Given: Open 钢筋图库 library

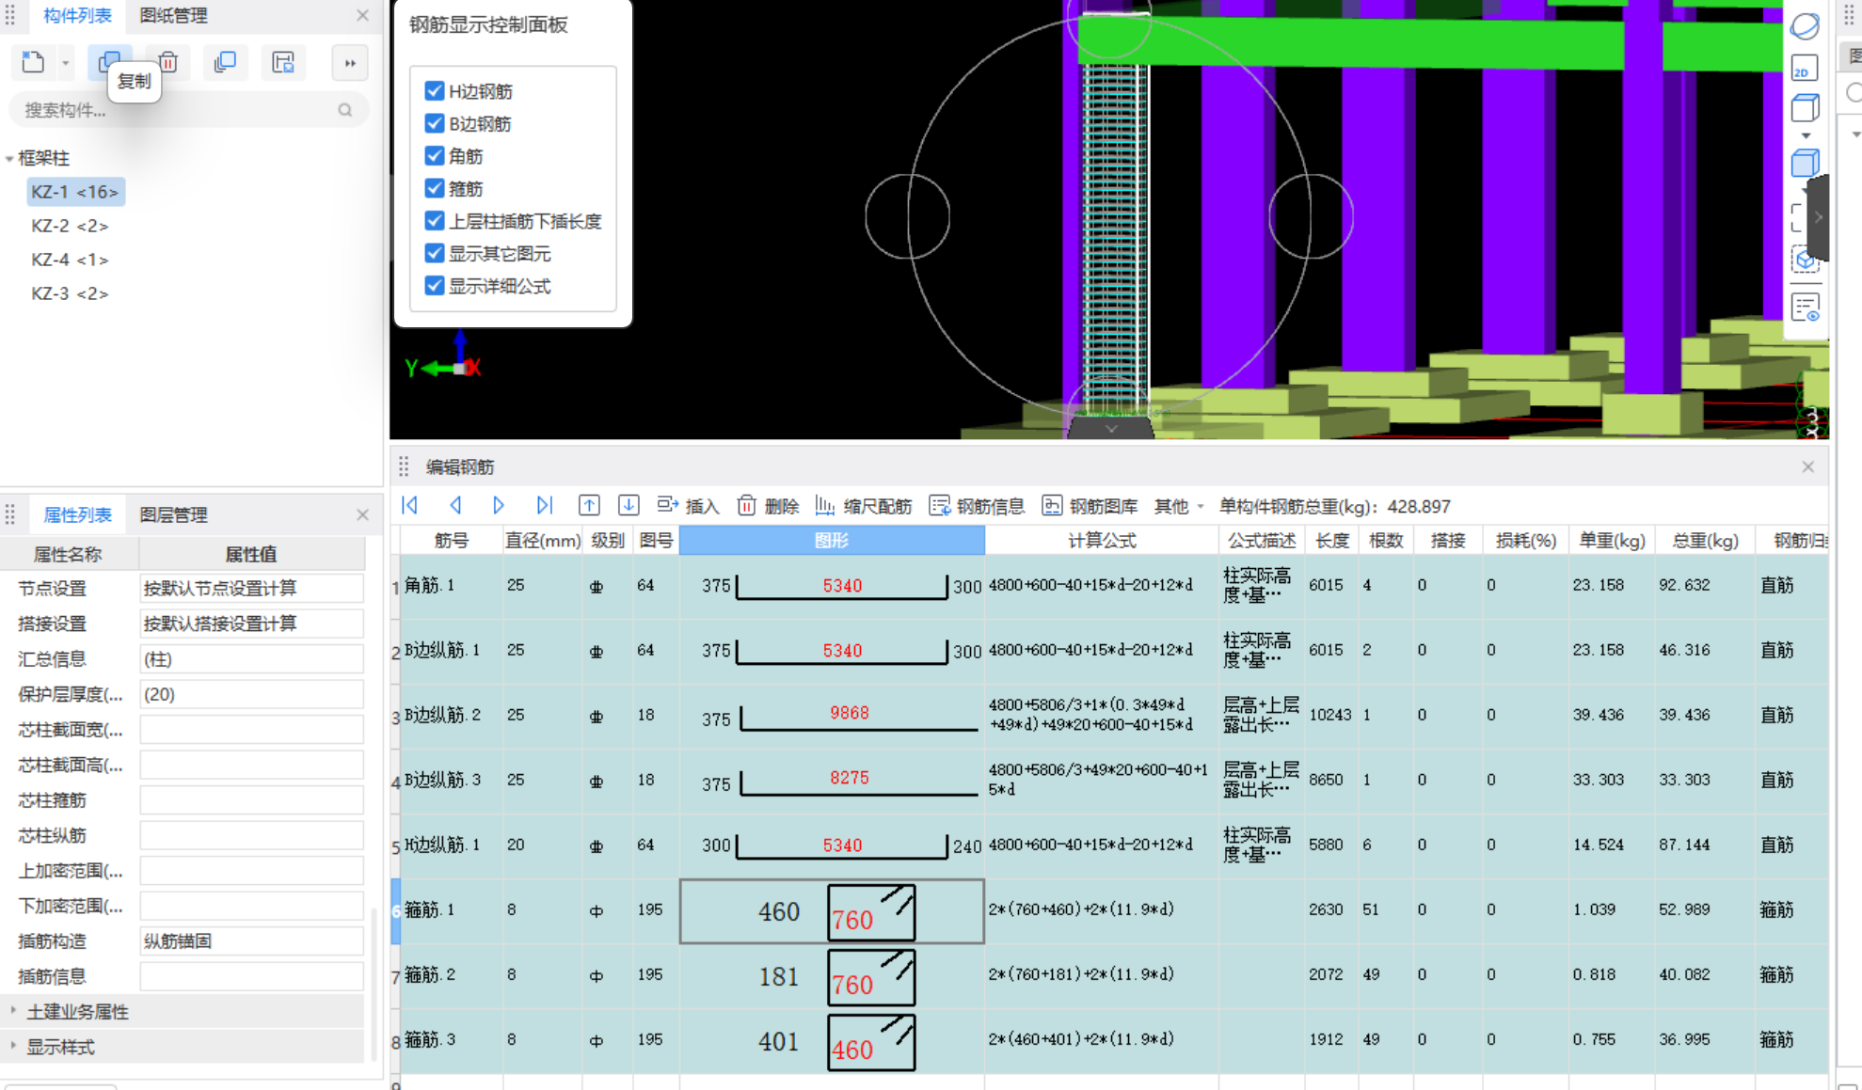Looking at the screenshot, I should click(1090, 506).
